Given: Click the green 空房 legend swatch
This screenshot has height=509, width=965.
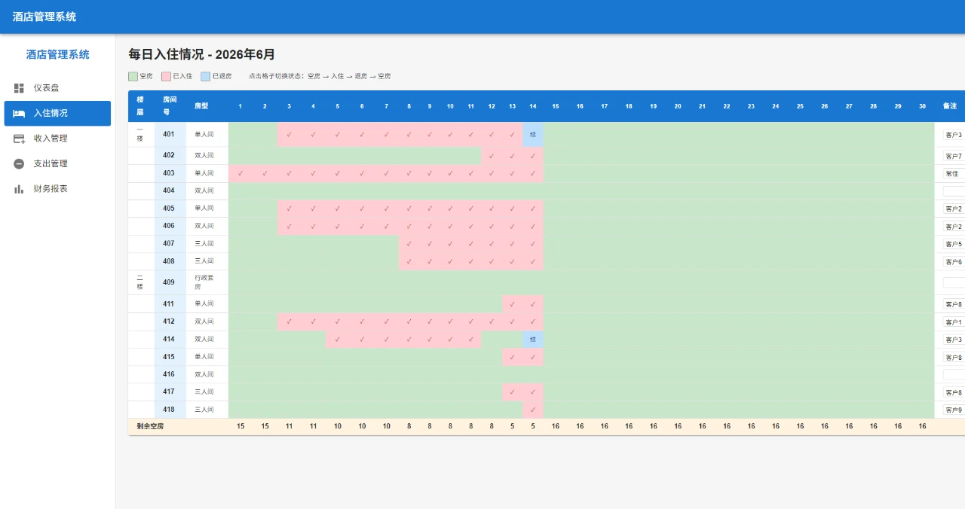Looking at the screenshot, I should click(133, 76).
